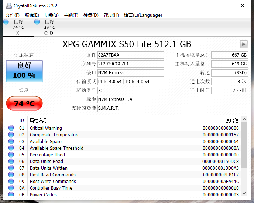Open the 编辑(E) menu

tap(32, 15)
